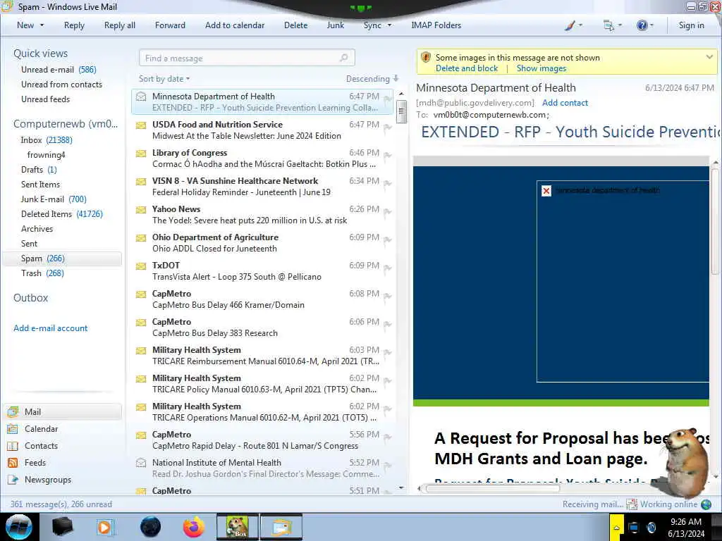Click the network tray icon
Viewport: 722px width, 541px height.
tap(634, 528)
